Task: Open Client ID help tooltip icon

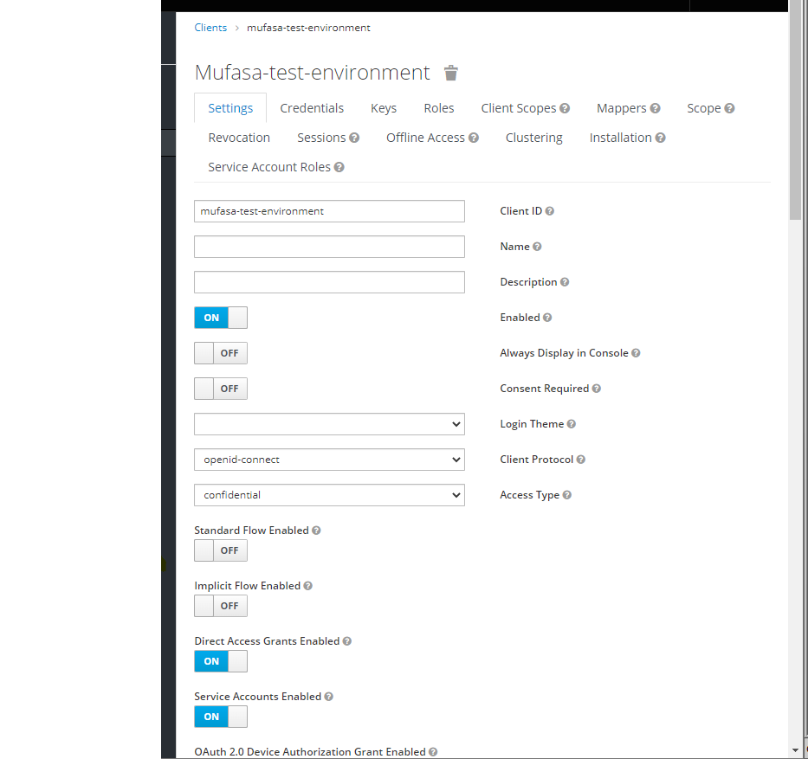Action: (x=549, y=211)
